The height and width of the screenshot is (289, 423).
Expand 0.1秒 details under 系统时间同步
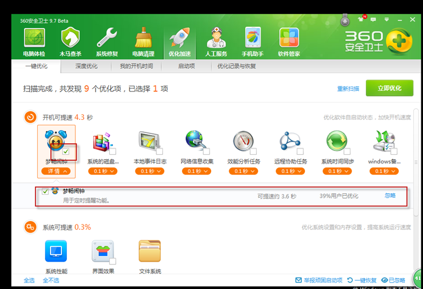coord(337,171)
